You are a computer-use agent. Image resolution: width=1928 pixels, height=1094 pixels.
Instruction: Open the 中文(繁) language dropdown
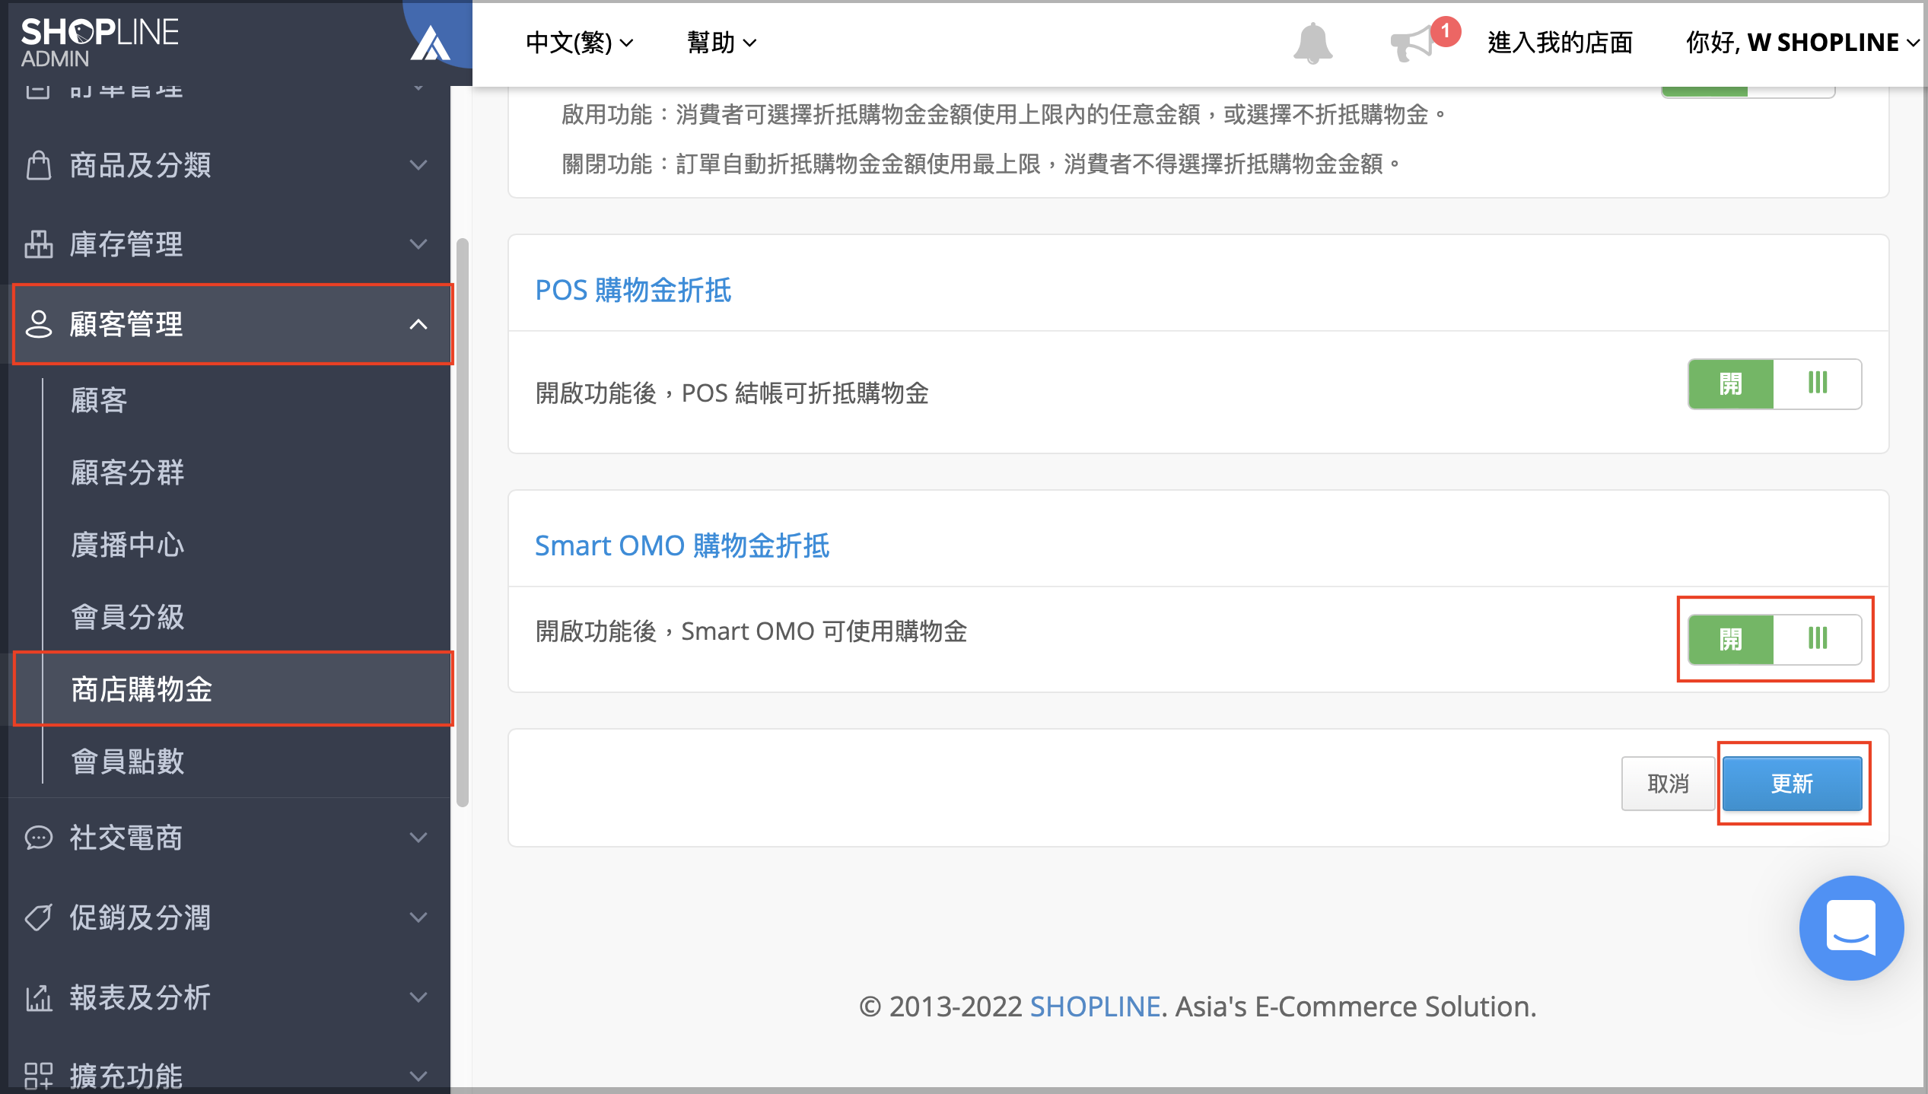580,43
